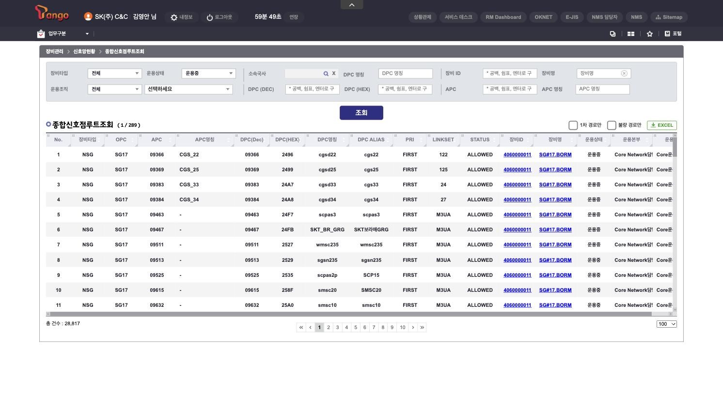
Task: Open the E-JIS menu item
Action: click(x=572, y=17)
